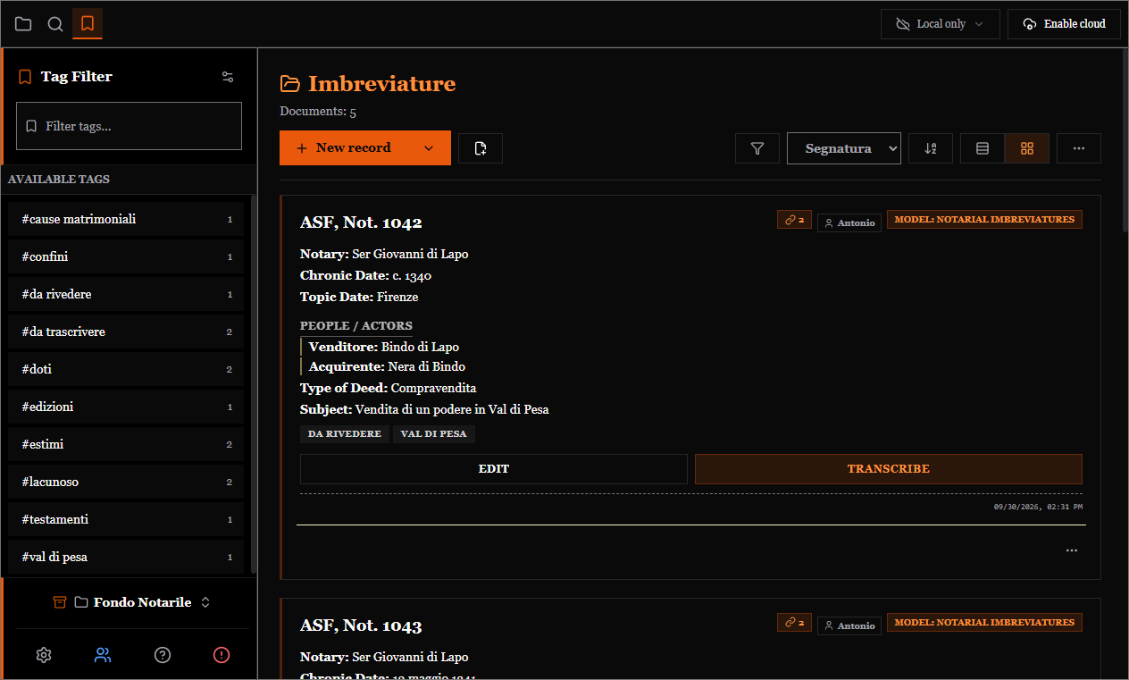Image resolution: width=1129 pixels, height=680 pixels.
Task: Switch to list view layout
Action: click(x=983, y=148)
